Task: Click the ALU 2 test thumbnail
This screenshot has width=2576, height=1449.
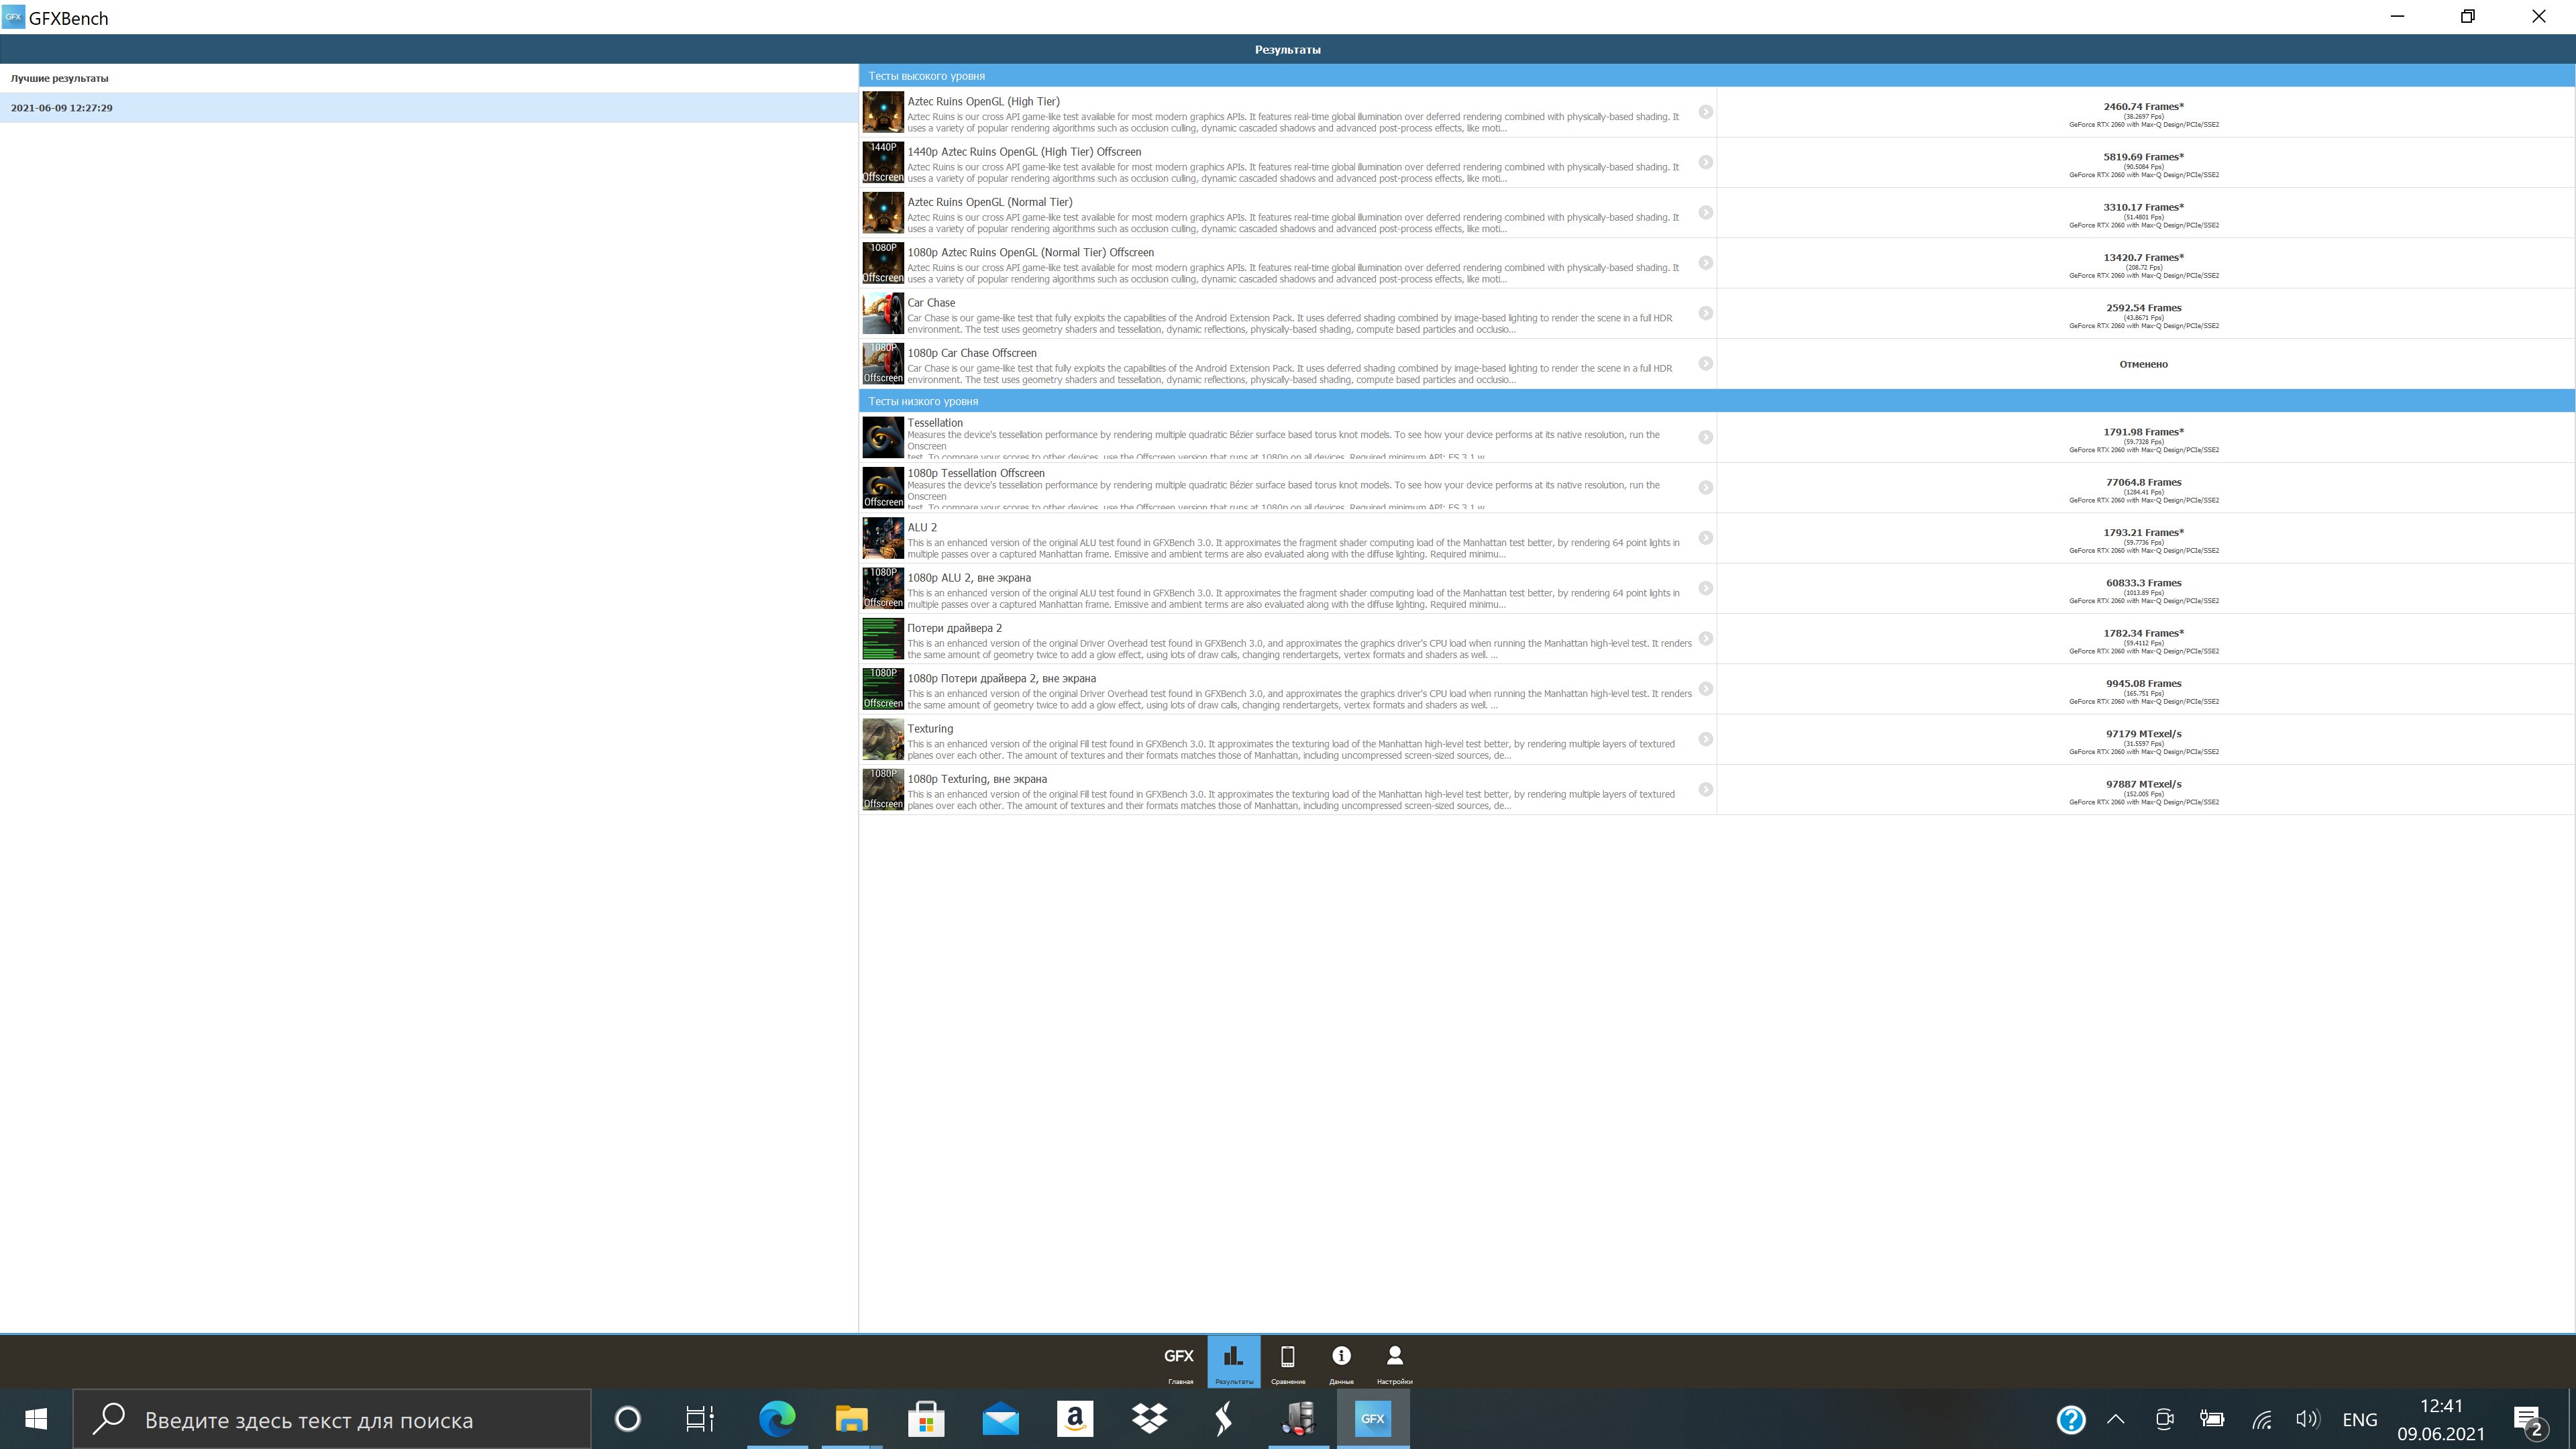Action: pos(882,538)
